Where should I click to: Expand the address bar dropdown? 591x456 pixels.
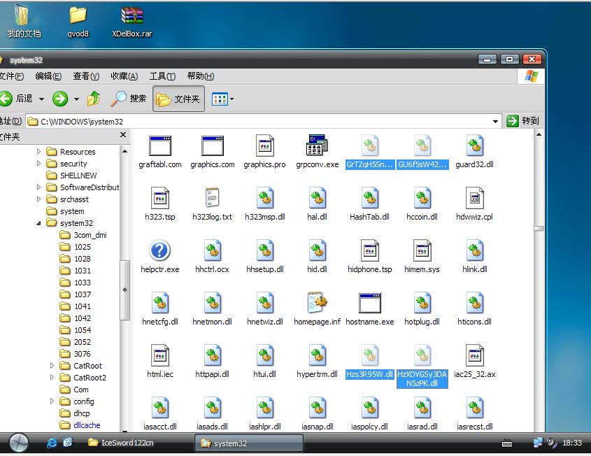point(496,121)
